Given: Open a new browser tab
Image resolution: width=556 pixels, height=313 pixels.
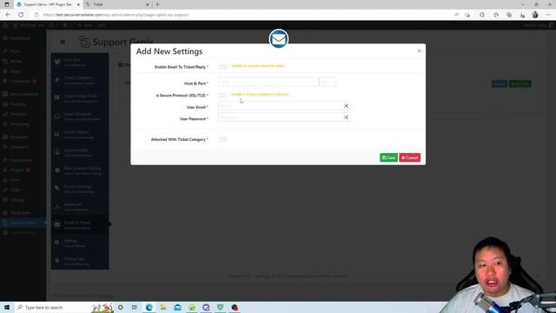Looking at the screenshot, I should (157, 4).
